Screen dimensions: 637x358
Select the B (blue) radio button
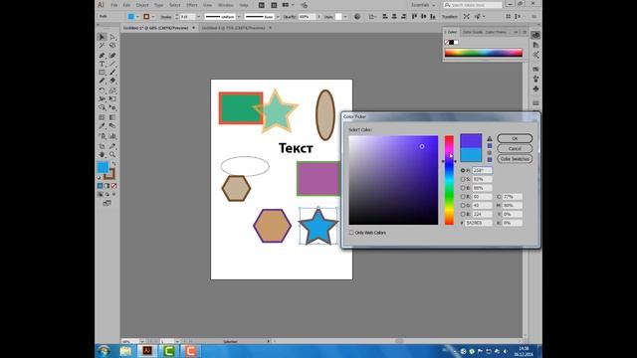[x=463, y=214]
